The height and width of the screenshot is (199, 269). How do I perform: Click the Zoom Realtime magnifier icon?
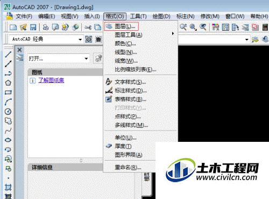(x=183, y=27)
